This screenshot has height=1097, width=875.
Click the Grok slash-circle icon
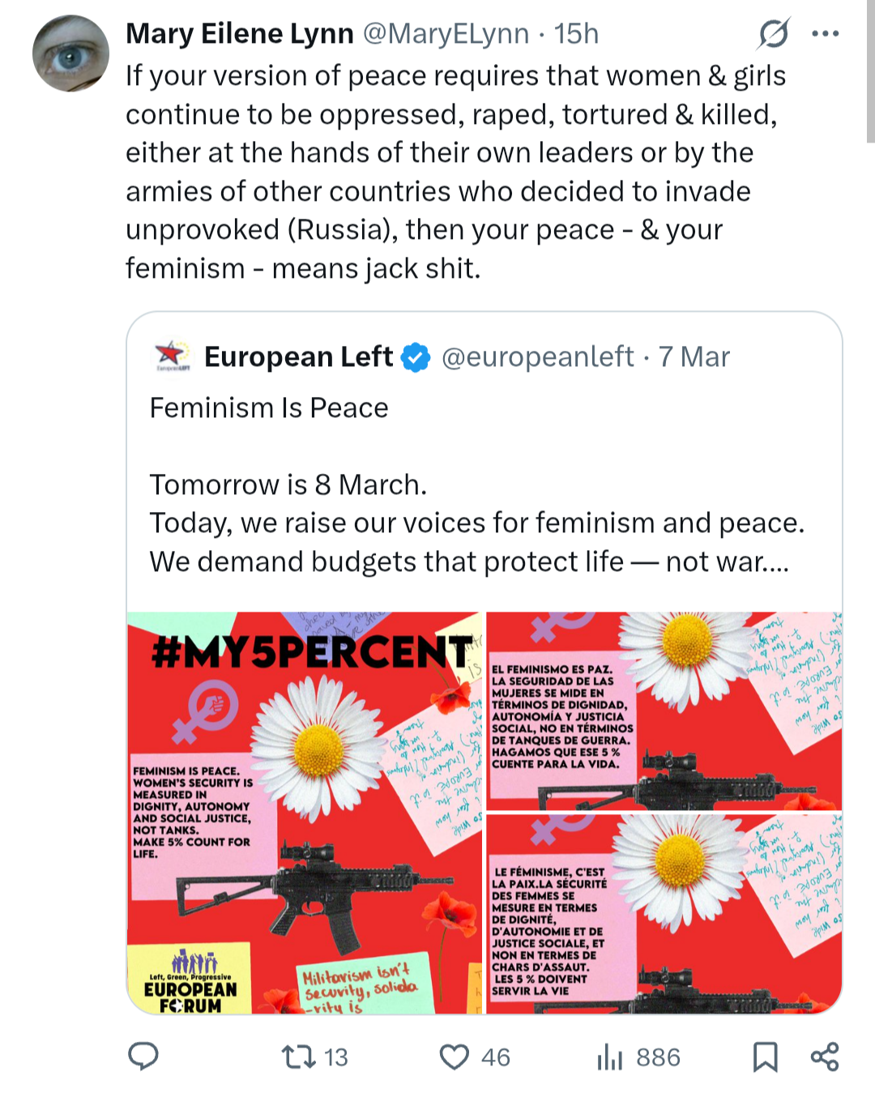pos(774,33)
